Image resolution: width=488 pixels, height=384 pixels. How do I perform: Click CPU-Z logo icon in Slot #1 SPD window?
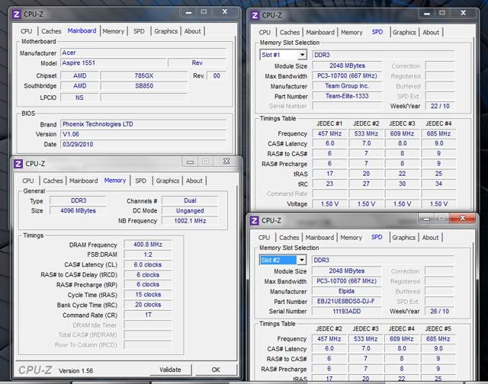click(x=255, y=15)
